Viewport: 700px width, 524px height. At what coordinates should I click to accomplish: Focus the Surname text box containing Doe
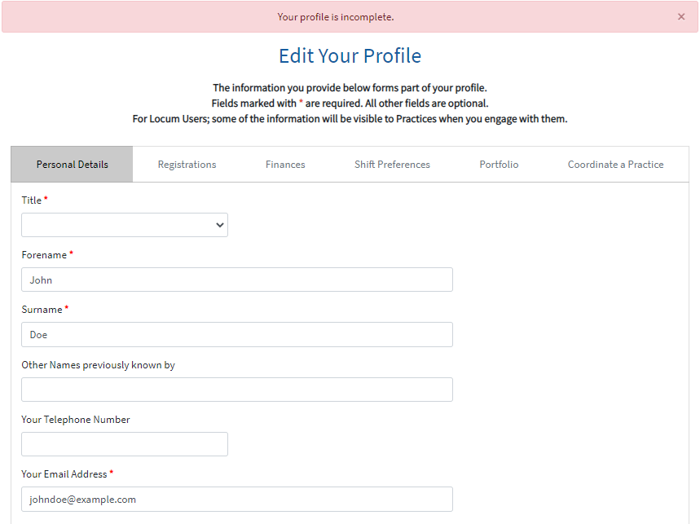237,334
